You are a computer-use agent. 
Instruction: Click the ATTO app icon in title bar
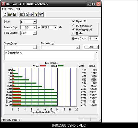tap(3, 4)
